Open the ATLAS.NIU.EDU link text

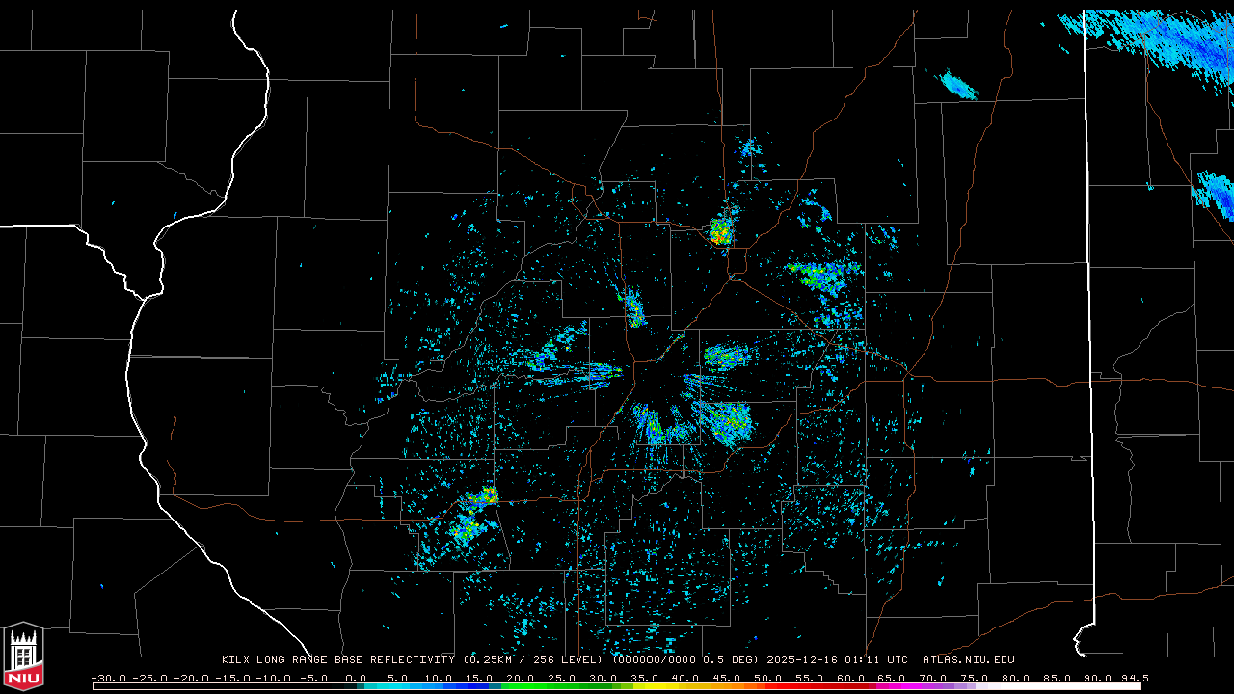tap(968, 660)
